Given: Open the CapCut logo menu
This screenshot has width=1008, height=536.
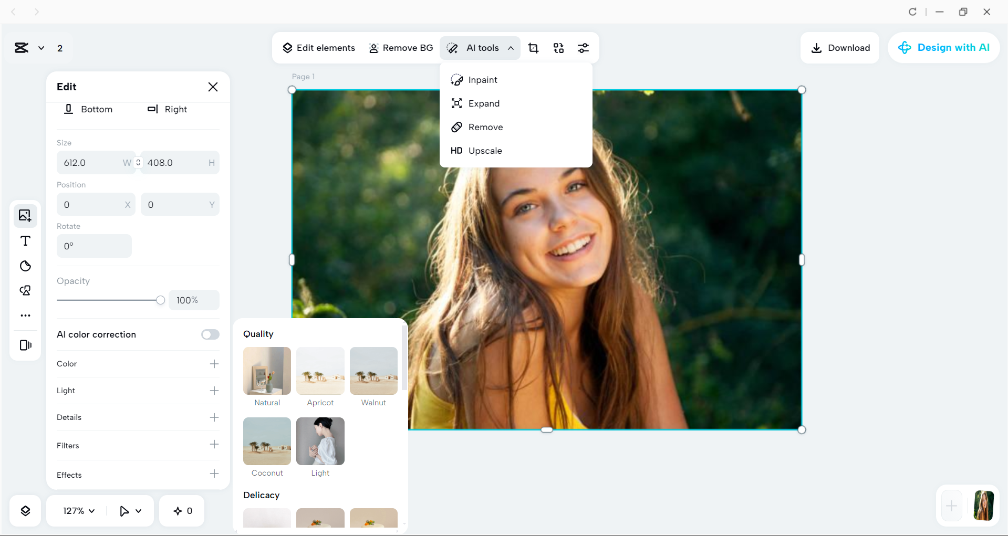Looking at the screenshot, I should click(x=22, y=48).
